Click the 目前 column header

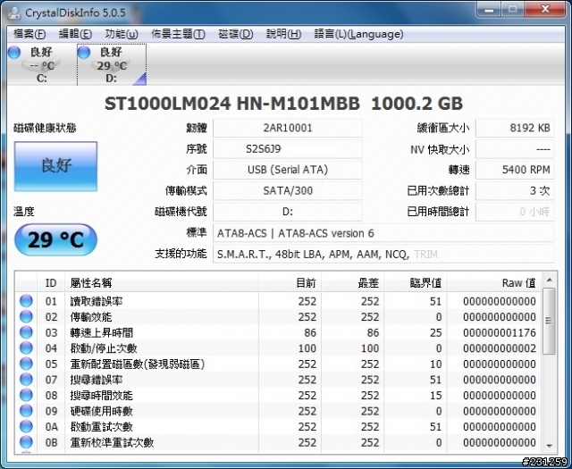pos(290,282)
